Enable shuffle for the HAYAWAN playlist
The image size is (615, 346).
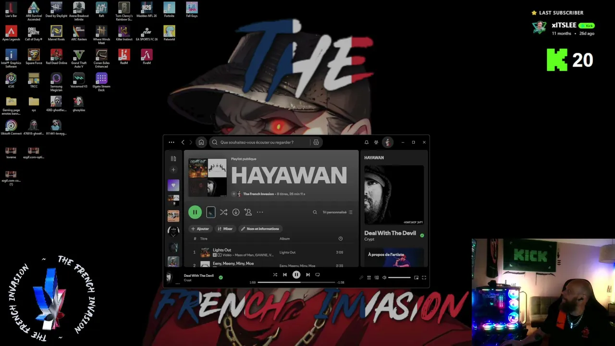[223, 212]
